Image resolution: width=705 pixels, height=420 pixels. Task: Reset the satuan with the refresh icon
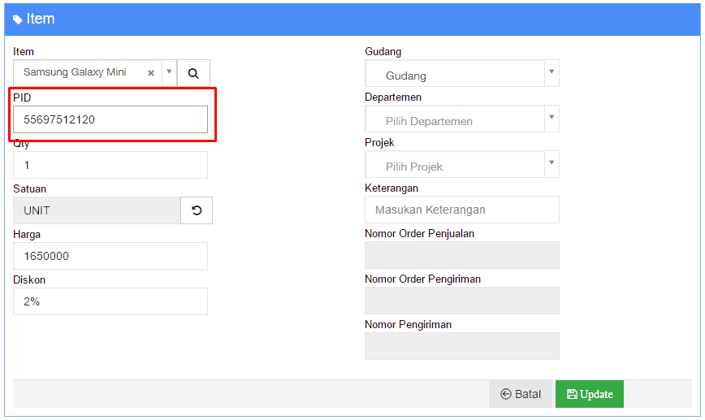point(197,210)
